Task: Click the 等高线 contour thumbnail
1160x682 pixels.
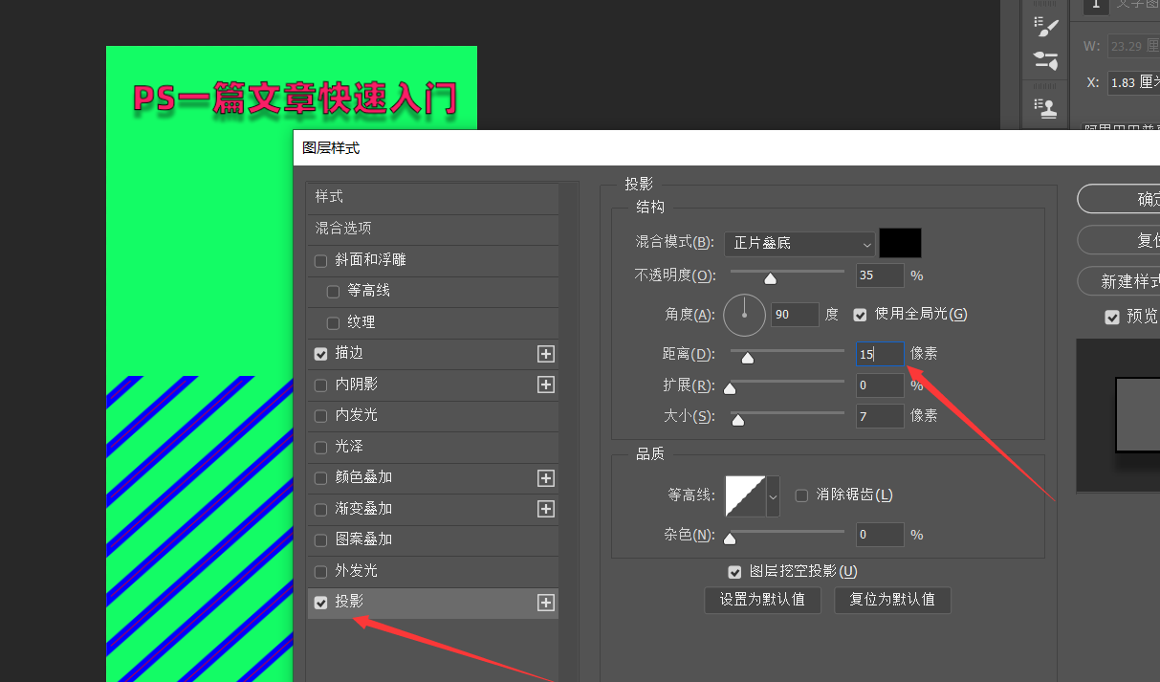Action: pos(746,496)
